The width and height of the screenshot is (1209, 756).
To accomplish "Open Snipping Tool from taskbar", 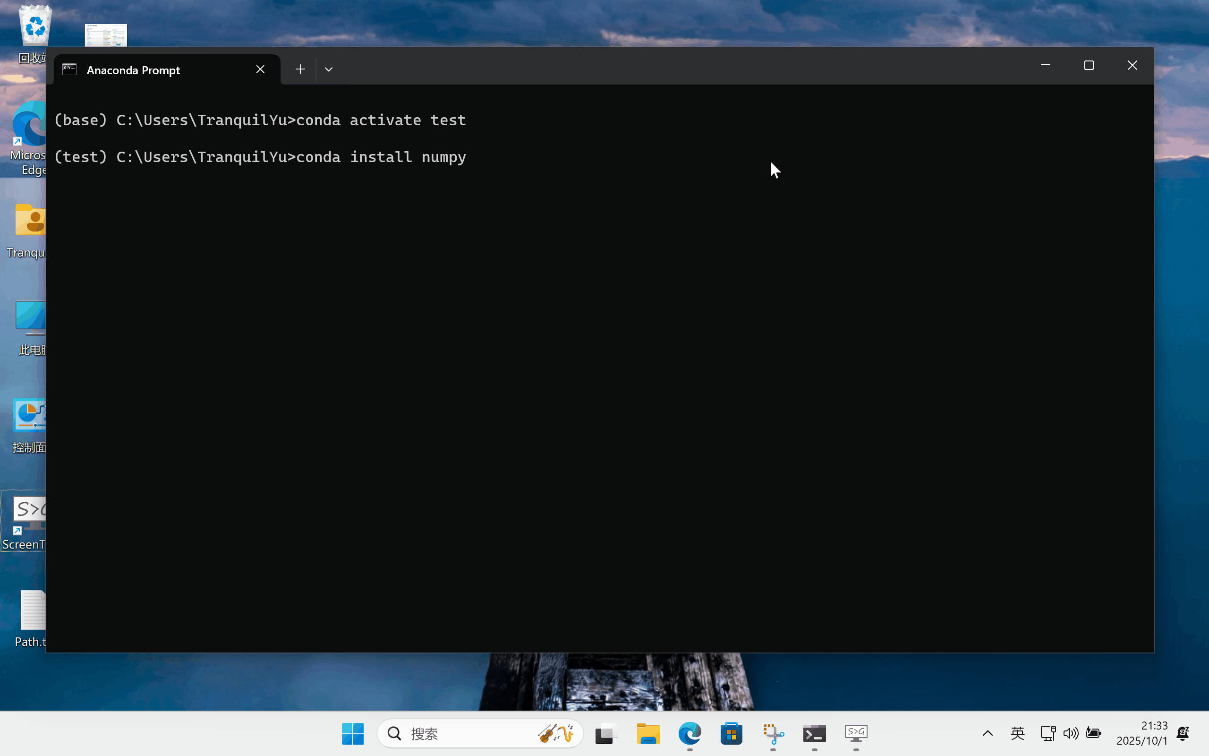I will pyautogui.click(x=773, y=733).
